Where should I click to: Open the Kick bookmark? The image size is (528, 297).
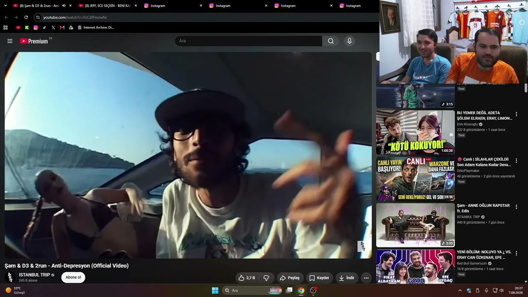(27, 28)
